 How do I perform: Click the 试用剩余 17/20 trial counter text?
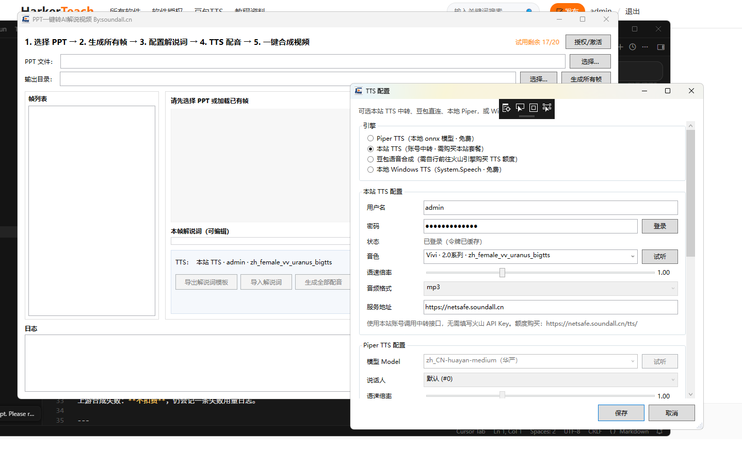click(537, 42)
